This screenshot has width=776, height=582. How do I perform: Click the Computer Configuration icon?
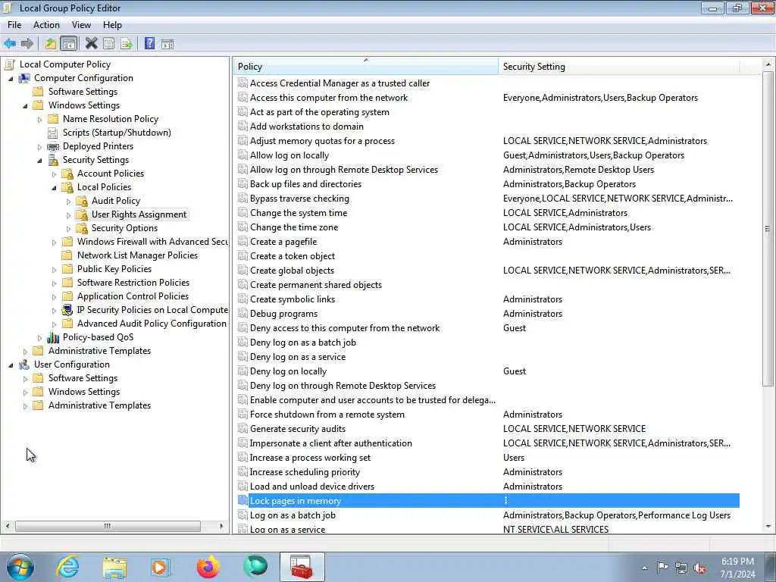[x=24, y=78]
